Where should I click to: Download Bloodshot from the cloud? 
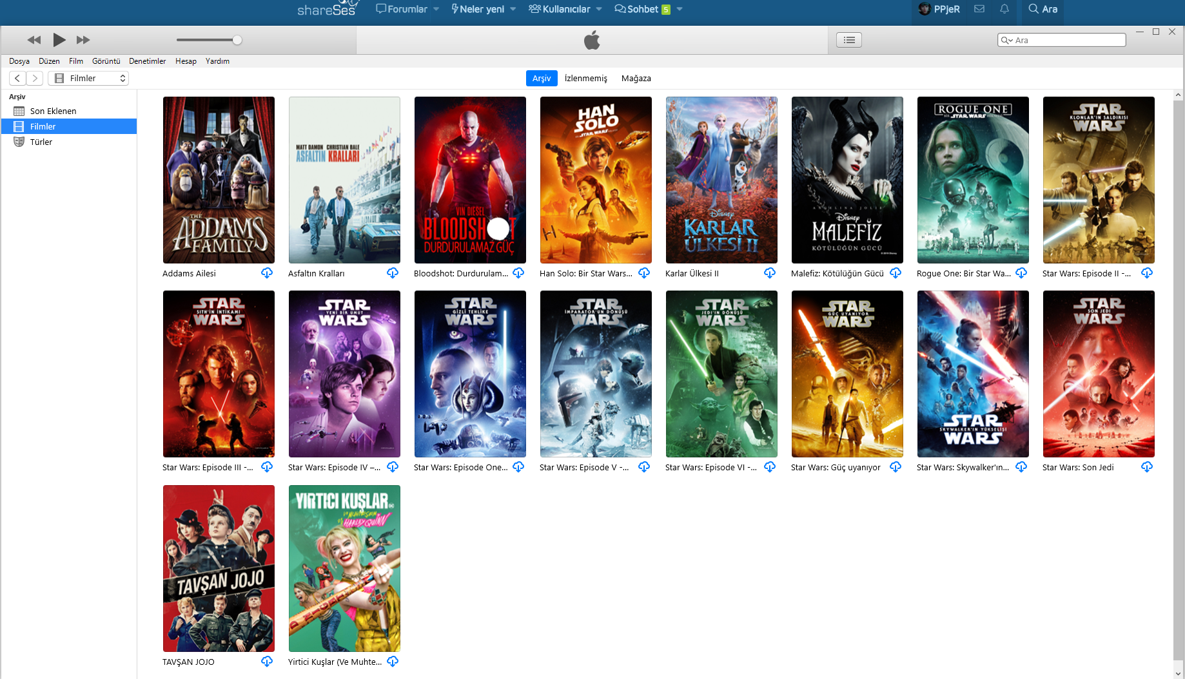pos(518,273)
